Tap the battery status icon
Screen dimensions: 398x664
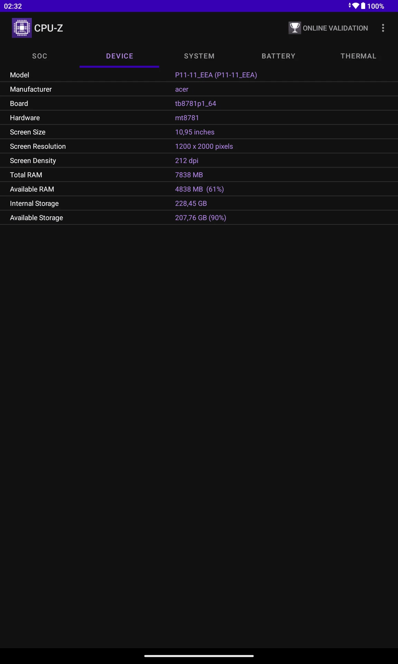(x=363, y=6)
